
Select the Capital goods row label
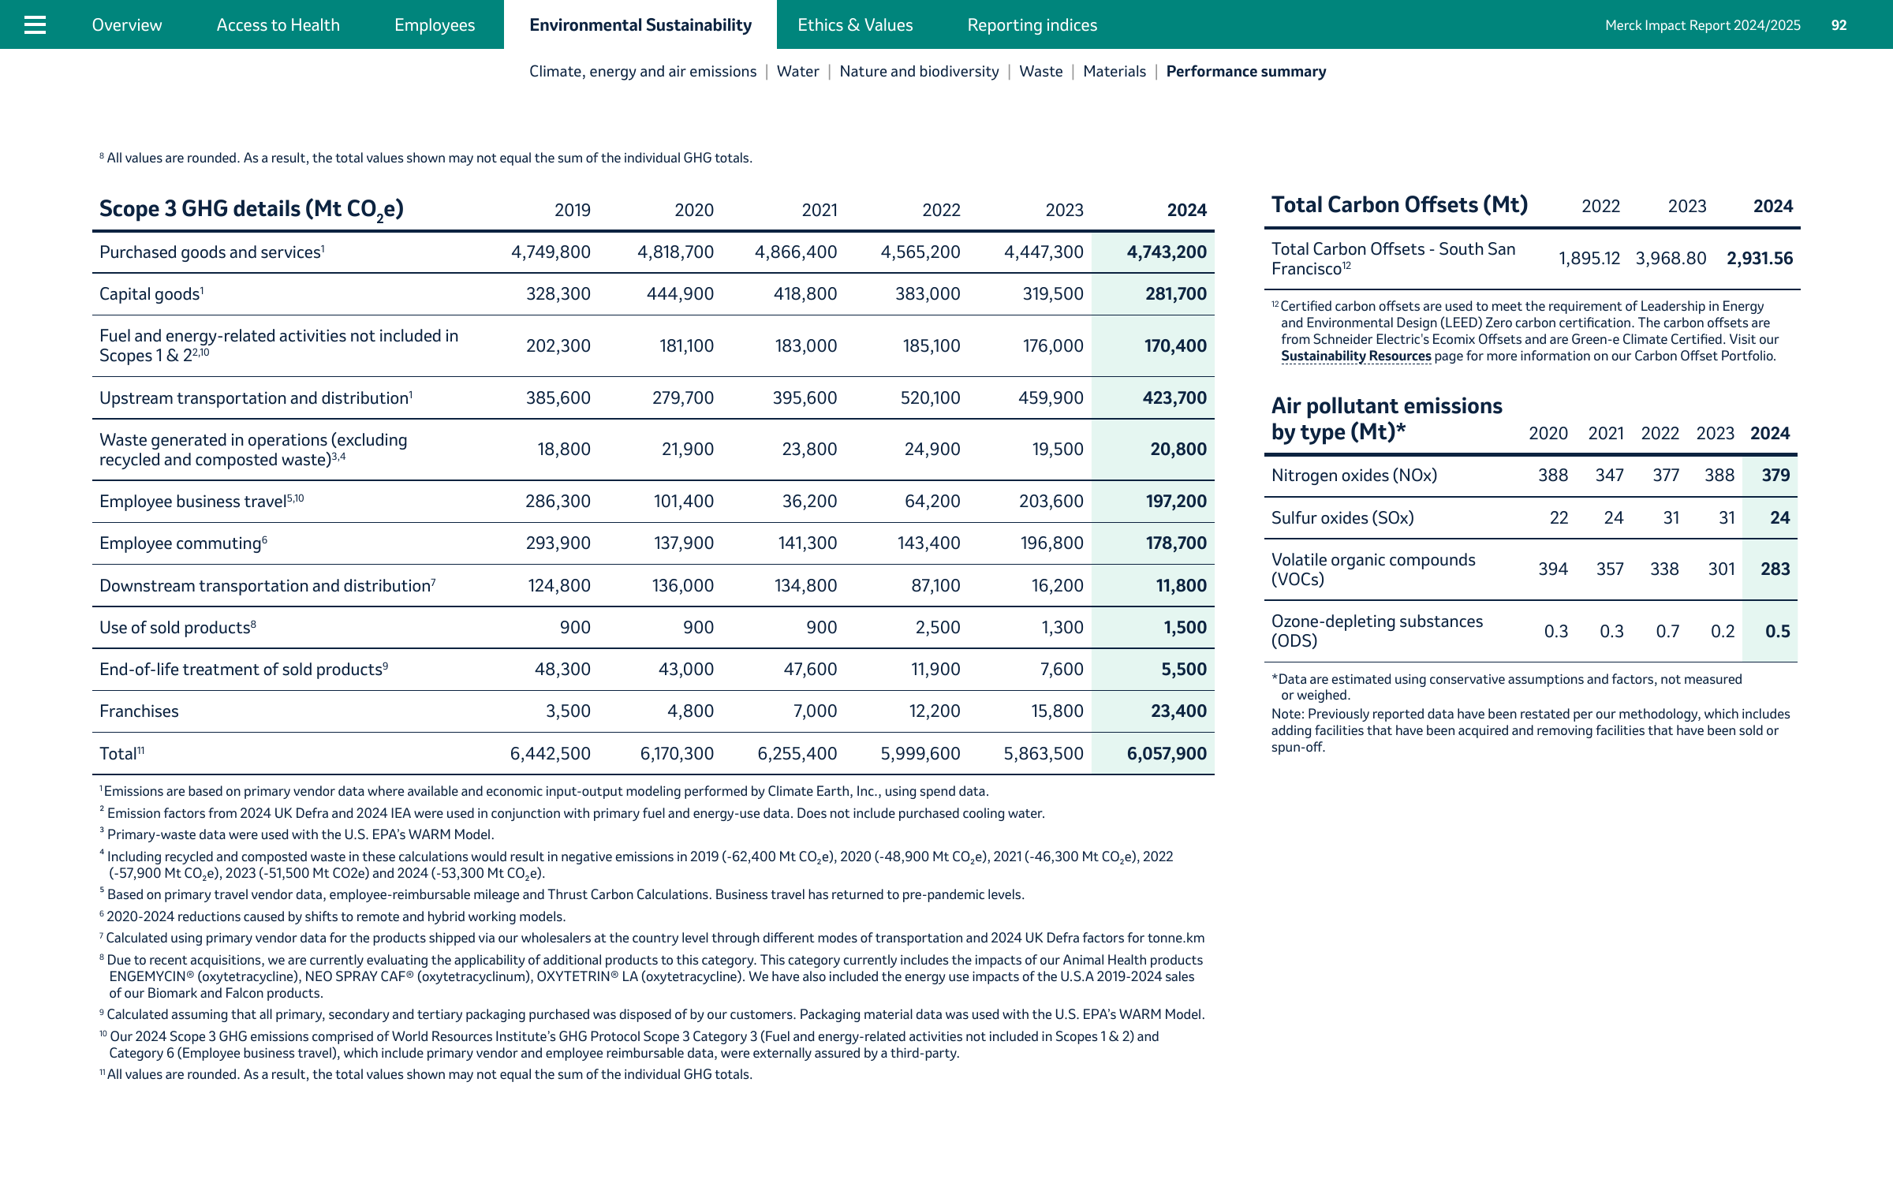[151, 294]
